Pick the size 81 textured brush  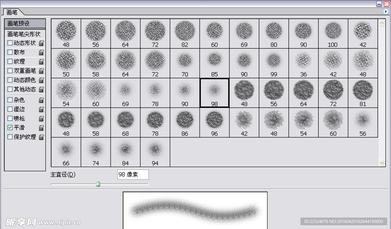(363, 93)
